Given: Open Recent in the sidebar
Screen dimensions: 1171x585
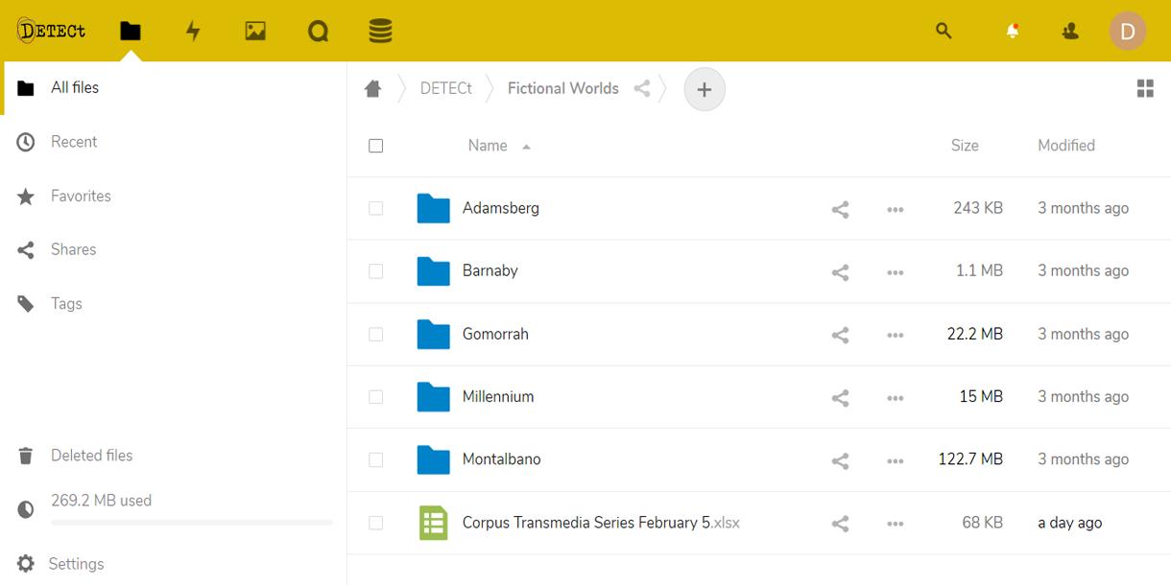Looking at the screenshot, I should pyautogui.click(x=74, y=142).
